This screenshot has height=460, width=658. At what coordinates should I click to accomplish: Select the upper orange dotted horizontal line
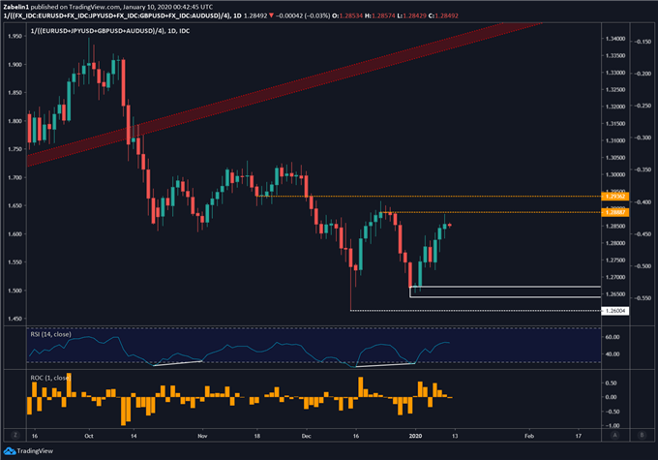click(x=428, y=197)
